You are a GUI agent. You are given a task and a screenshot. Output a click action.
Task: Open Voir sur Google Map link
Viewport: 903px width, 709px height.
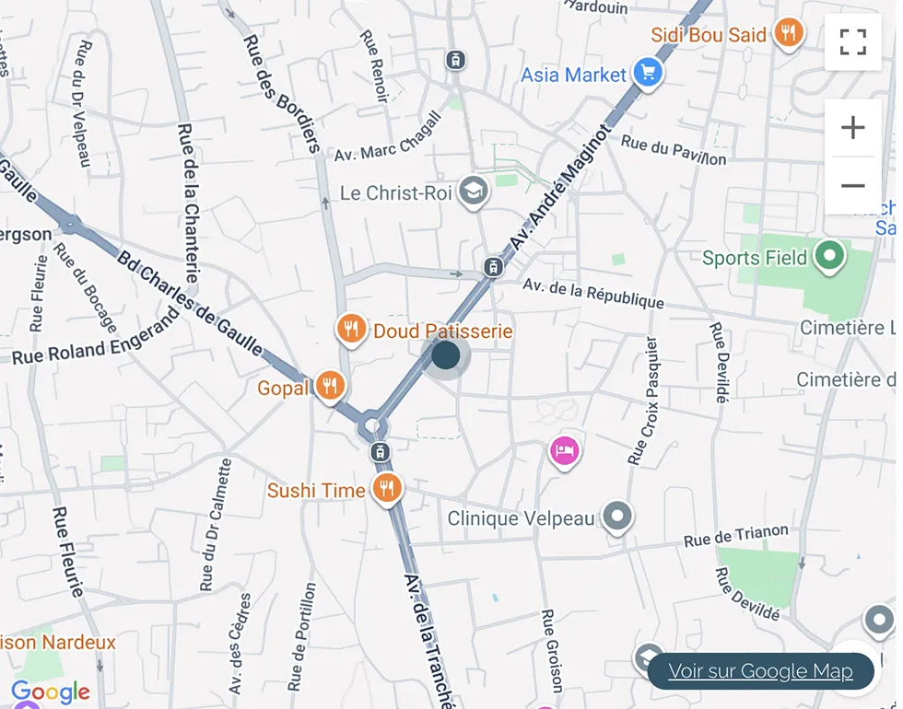click(760, 671)
